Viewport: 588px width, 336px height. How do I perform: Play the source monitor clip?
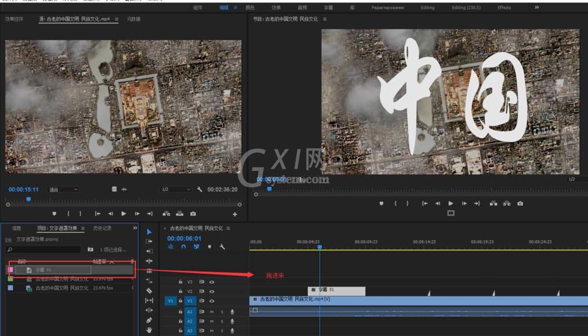123,213
